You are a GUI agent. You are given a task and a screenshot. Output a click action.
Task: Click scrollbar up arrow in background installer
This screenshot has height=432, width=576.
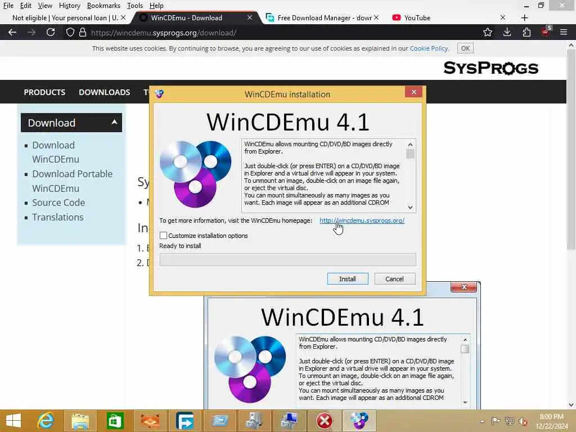465,340
